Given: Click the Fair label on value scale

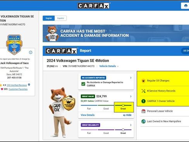Looking at the screenshot, I should point(89,109).
